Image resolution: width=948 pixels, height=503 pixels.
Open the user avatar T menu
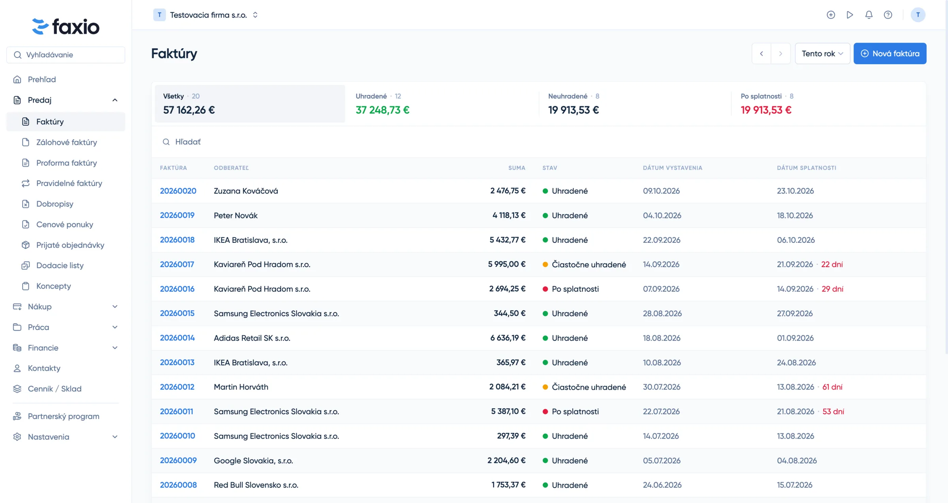pyautogui.click(x=918, y=15)
